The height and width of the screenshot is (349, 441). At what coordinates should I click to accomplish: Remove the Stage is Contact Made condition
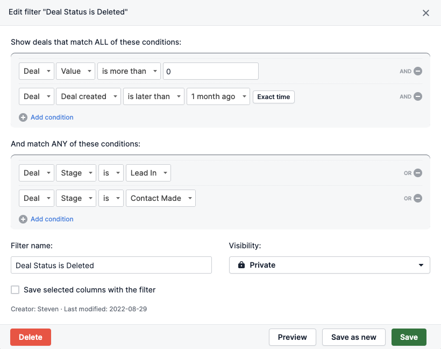[418, 198]
